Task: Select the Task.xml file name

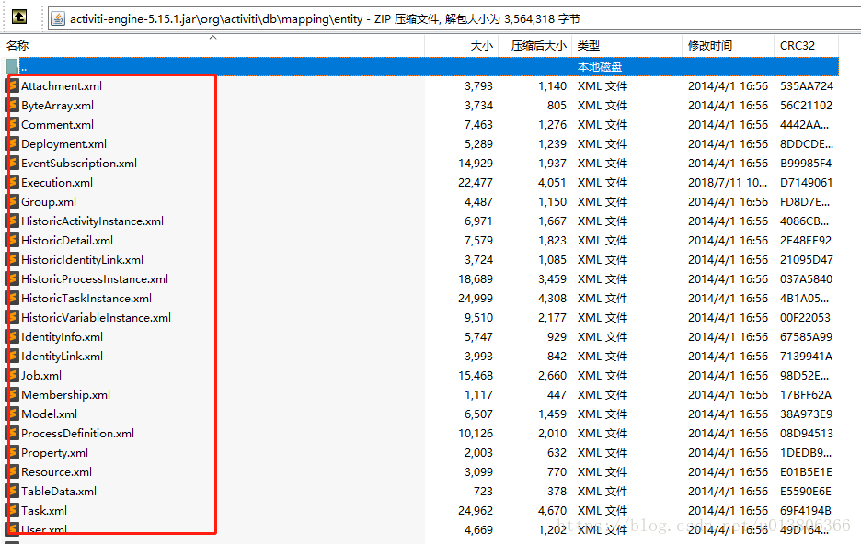Action: tap(44, 511)
